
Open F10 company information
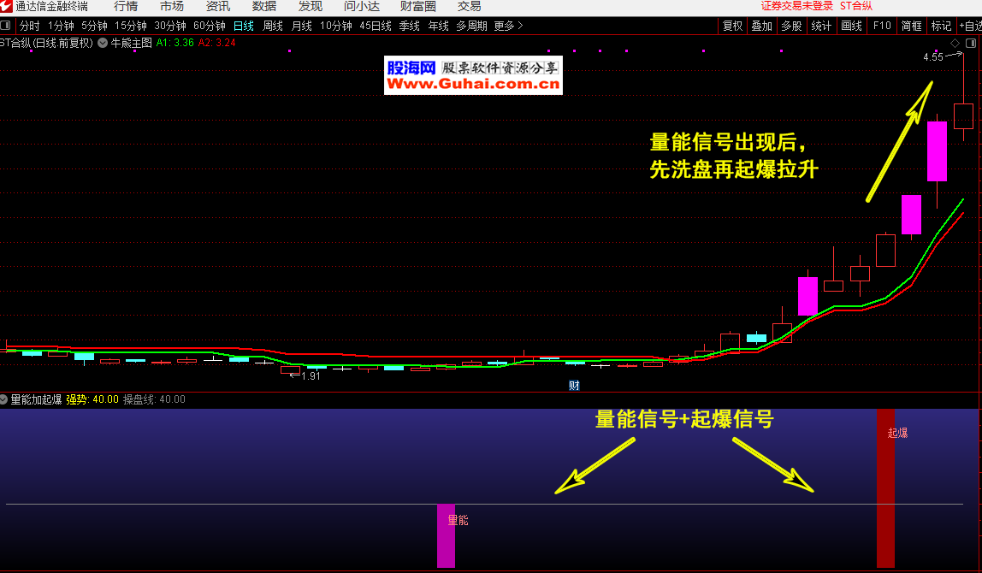point(882,26)
